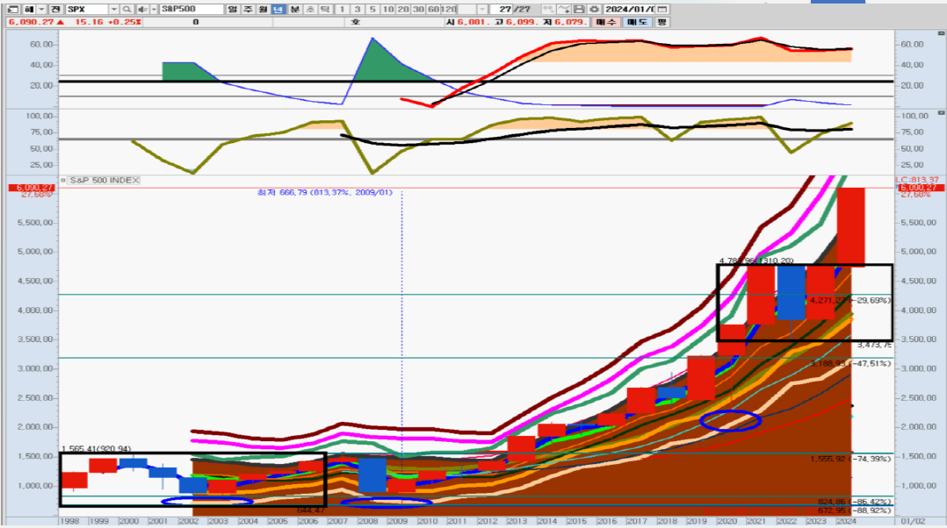
Task: Set interval to 10
Action: [x=387, y=10]
